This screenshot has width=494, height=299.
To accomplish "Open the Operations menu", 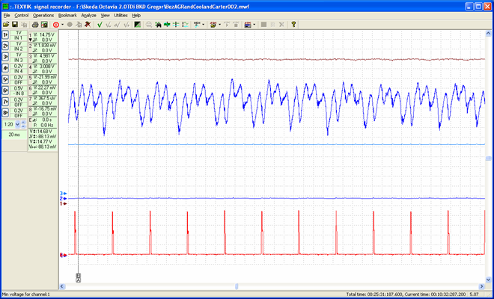I will (x=43, y=15).
